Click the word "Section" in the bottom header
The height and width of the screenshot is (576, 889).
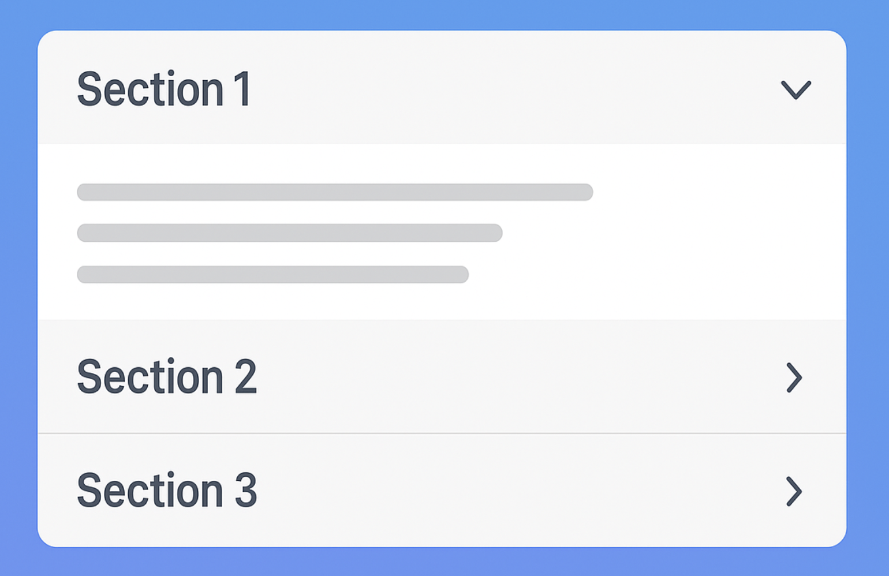coord(150,491)
